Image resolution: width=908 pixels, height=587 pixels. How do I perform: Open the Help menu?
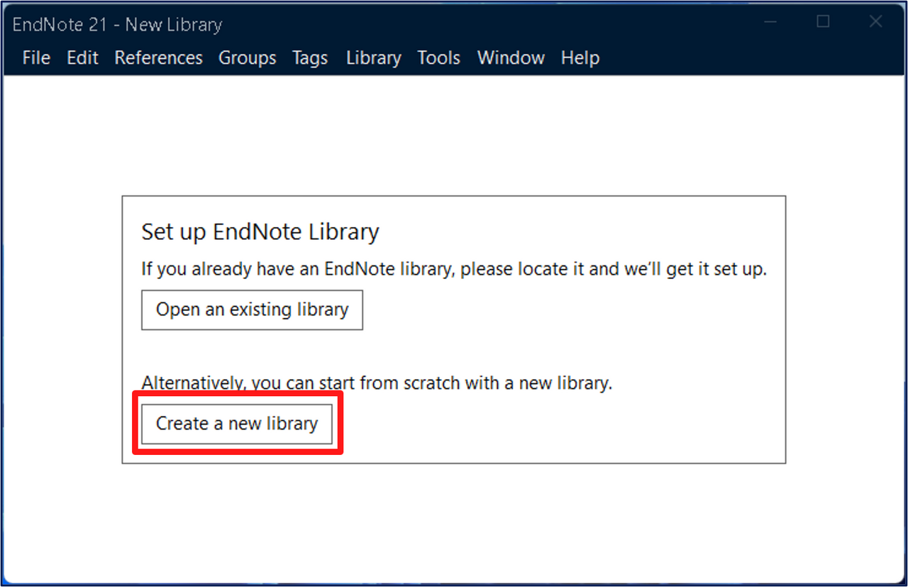[x=580, y=58]
